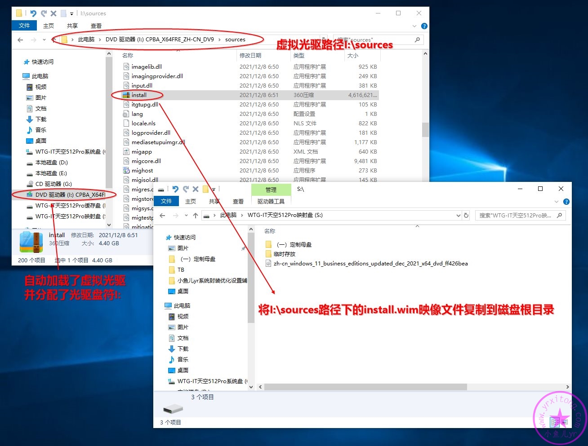The image size is (588, 446).
Task: Expand the ribbon in the I:\sources window
Action: click(x=414, y=26)
